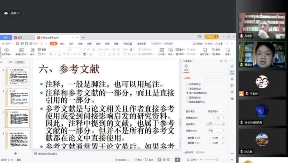Select the 纯色填充 radio option
The width and height of the screenshot is (288, 163).
pos(187,84)
